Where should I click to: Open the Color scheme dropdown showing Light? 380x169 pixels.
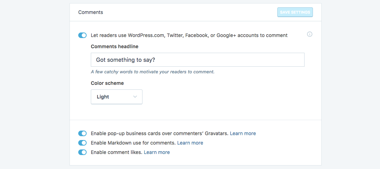pyautogui.click(x=116, y=97)
